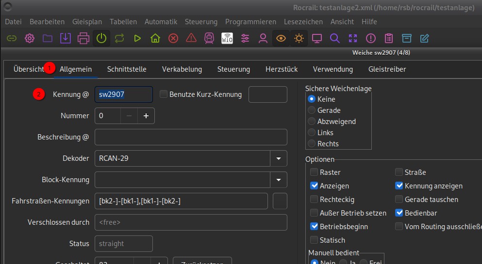The width and height of the screenshot is (482, 264).
Task: Click the red emergency stop circle icon
Action: (173, 38)
